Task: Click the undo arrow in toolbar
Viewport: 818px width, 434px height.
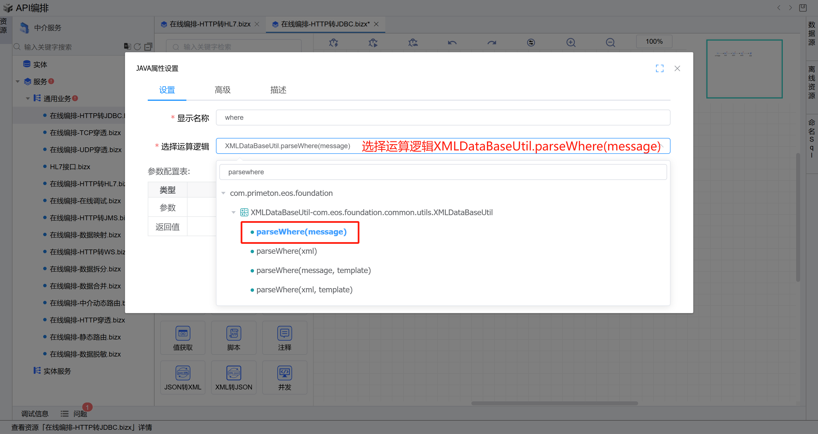Action: click(x=452, y=42)
